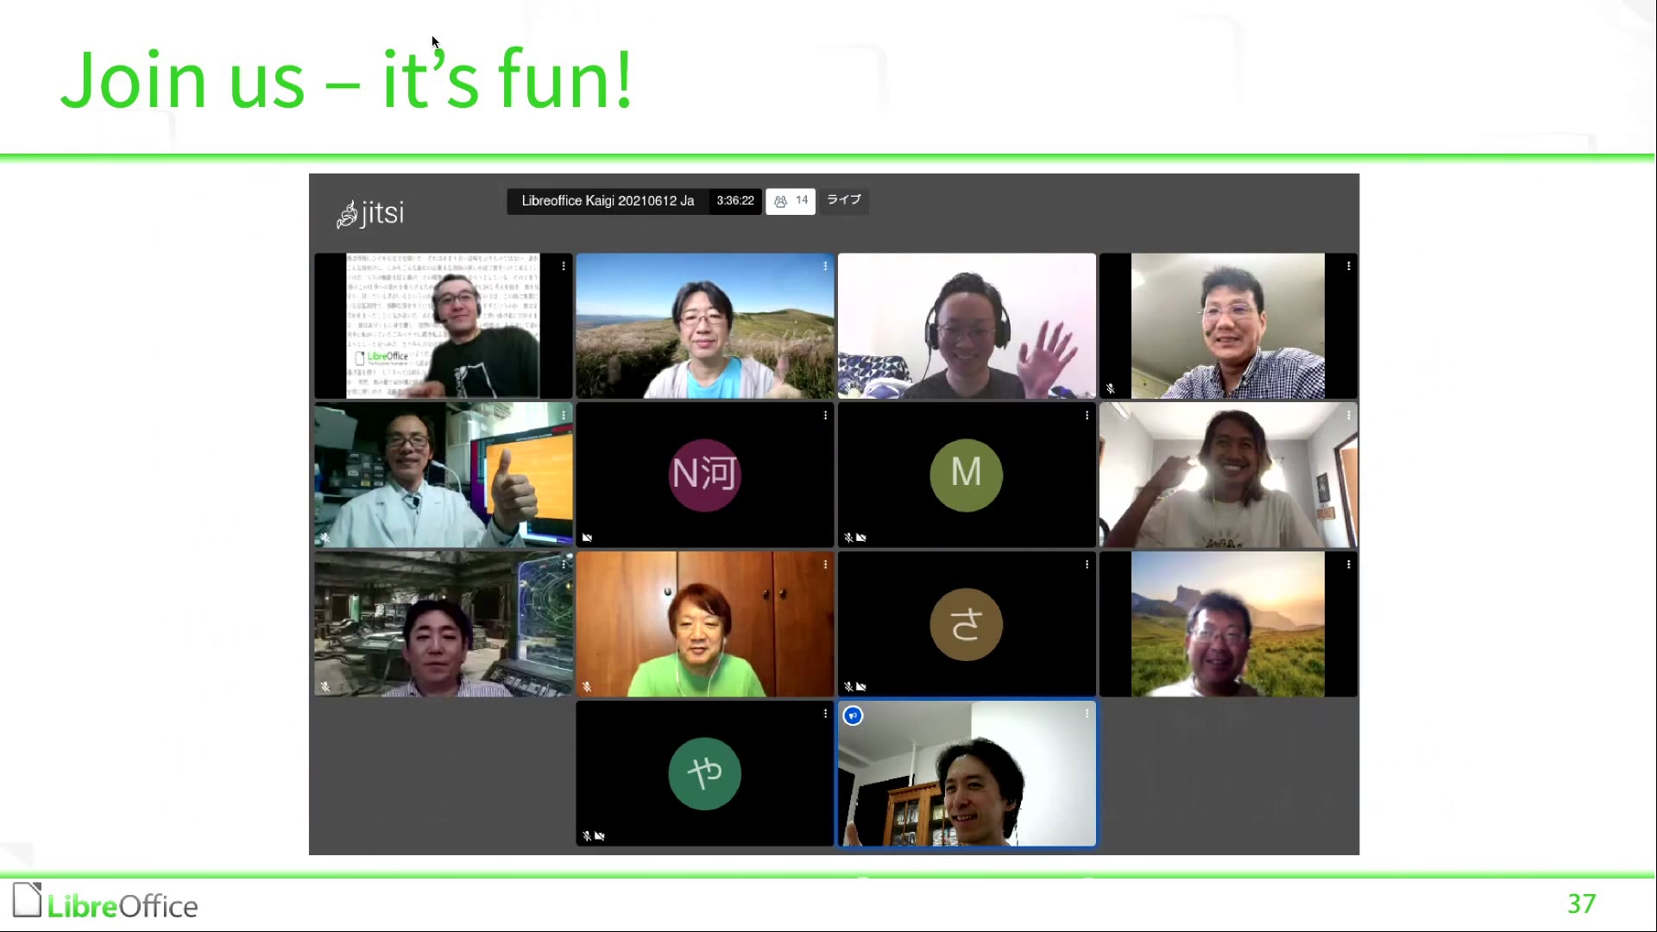1657x932 pixels.
Task: Open three-dot menu on M avatar tile
Action: (x=1087, y=416)
